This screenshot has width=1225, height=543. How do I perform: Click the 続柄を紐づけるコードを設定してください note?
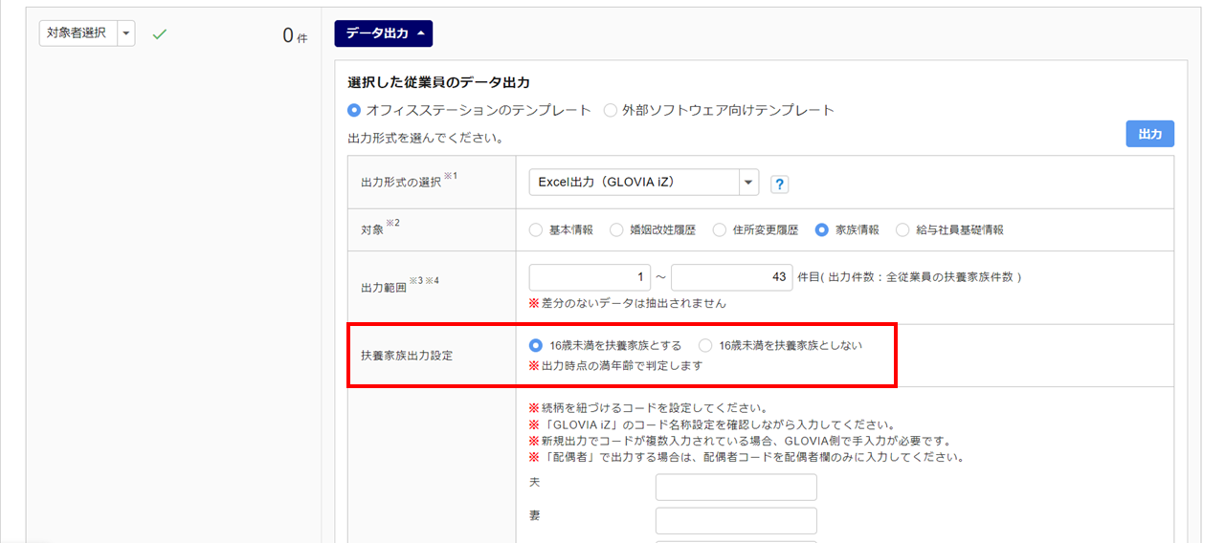pos(649,408)
